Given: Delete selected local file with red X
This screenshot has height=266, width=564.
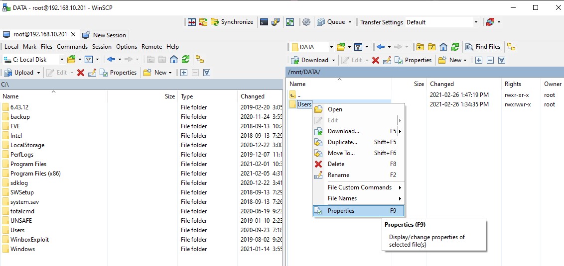Looking at the screenshot, I should click(x=81, y=73).
